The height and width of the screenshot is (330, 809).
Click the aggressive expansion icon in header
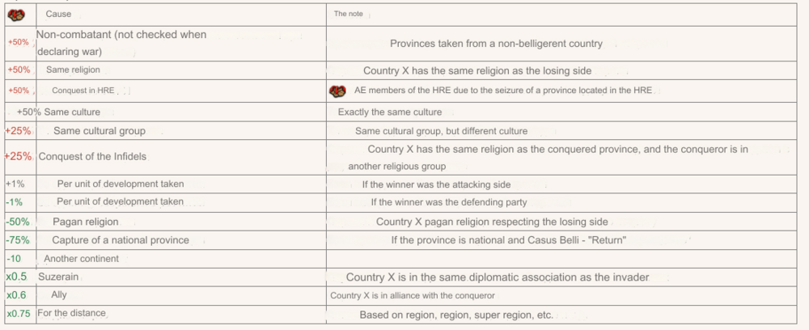pos(16,15)
